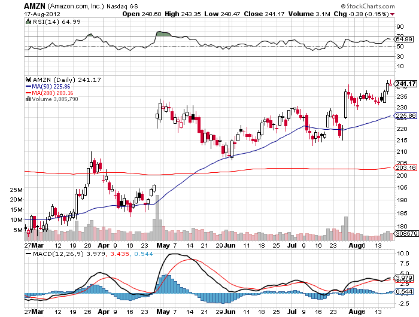This screenshot has height=317, width=419.
Task: Click the 17-Aug-2012 date text
Action: [x=42, y=14]
